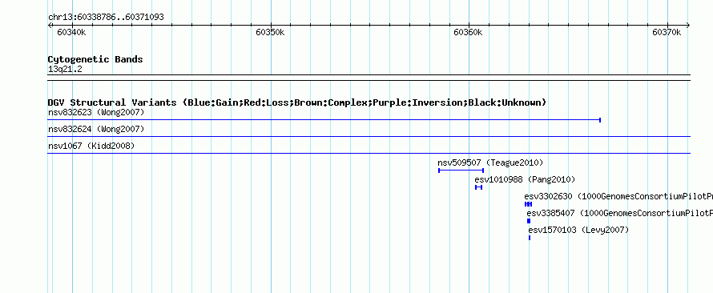The image size is (713, 293).
Task: Select the Cytogenetic Bands track title
Action: tap(95, 59)
